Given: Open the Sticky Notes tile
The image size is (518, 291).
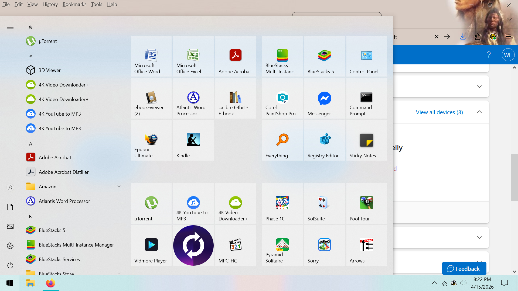Looking at the screenshot, I should (367, 140).
